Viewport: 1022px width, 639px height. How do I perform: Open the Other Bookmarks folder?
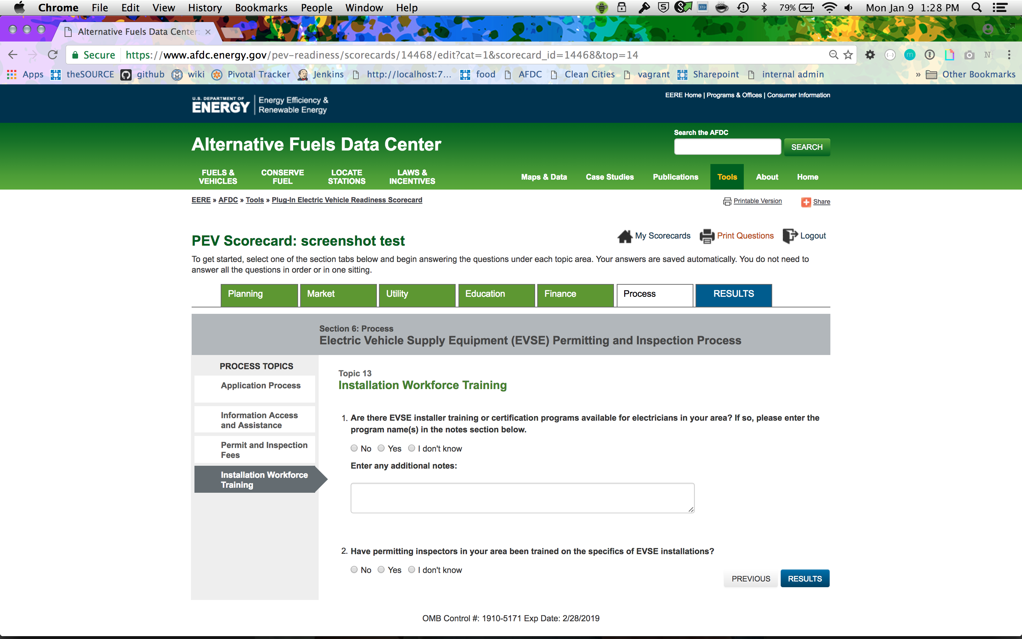pyautogui.click(x=971, y=75)
